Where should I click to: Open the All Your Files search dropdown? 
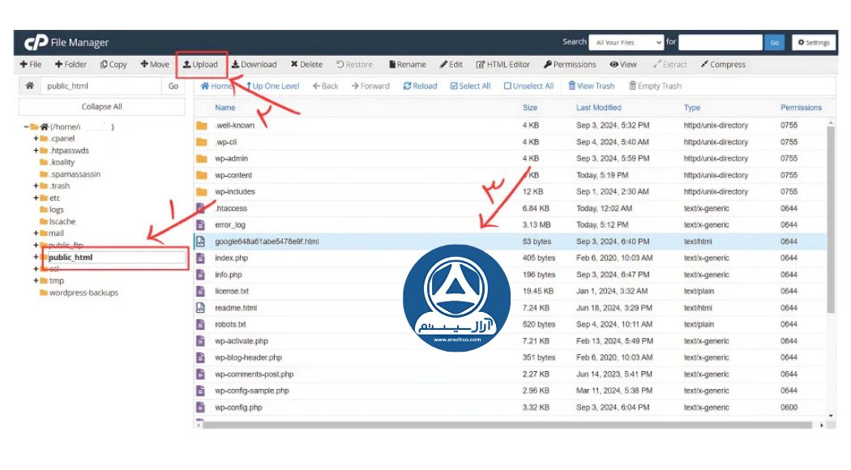tap(626, 42)
